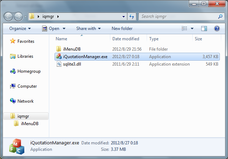Expand the arrow before iqmgr in address bar
Image resolution: width=228 pixels, height=159 pixels.
click(39, 16)
